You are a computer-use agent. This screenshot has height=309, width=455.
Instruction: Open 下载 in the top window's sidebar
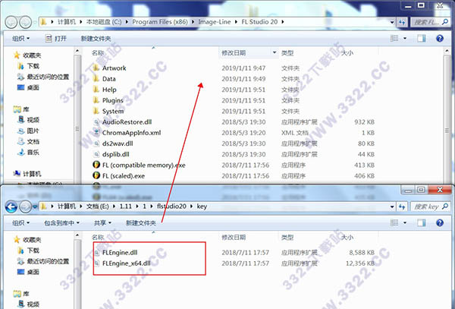[x=29, y=66]
